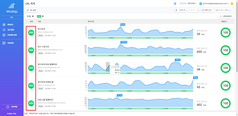Open the 경고 알림 alert clock icon
Screen dimensions: 238x116
[4, 30]
